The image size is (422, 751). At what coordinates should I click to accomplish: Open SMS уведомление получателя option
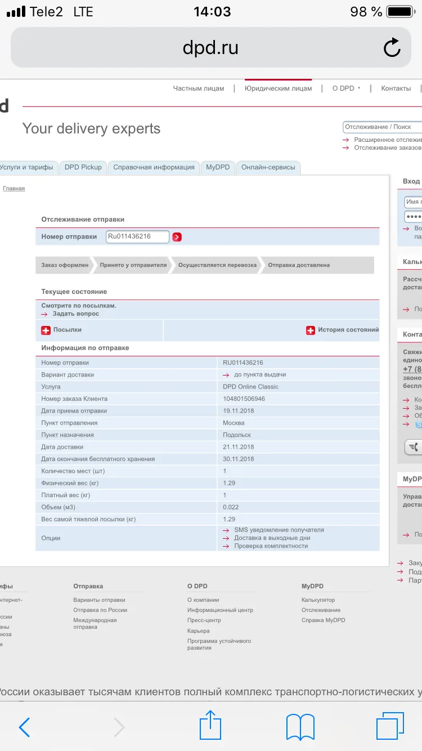(279, 530)
